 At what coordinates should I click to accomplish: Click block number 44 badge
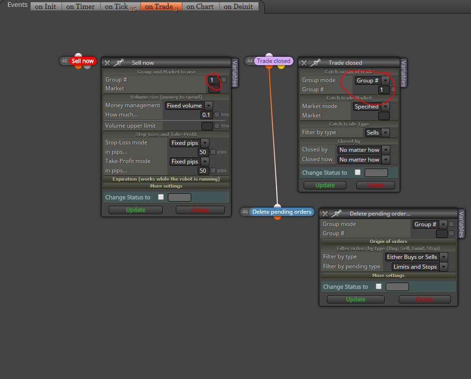[x=249, y=61]
